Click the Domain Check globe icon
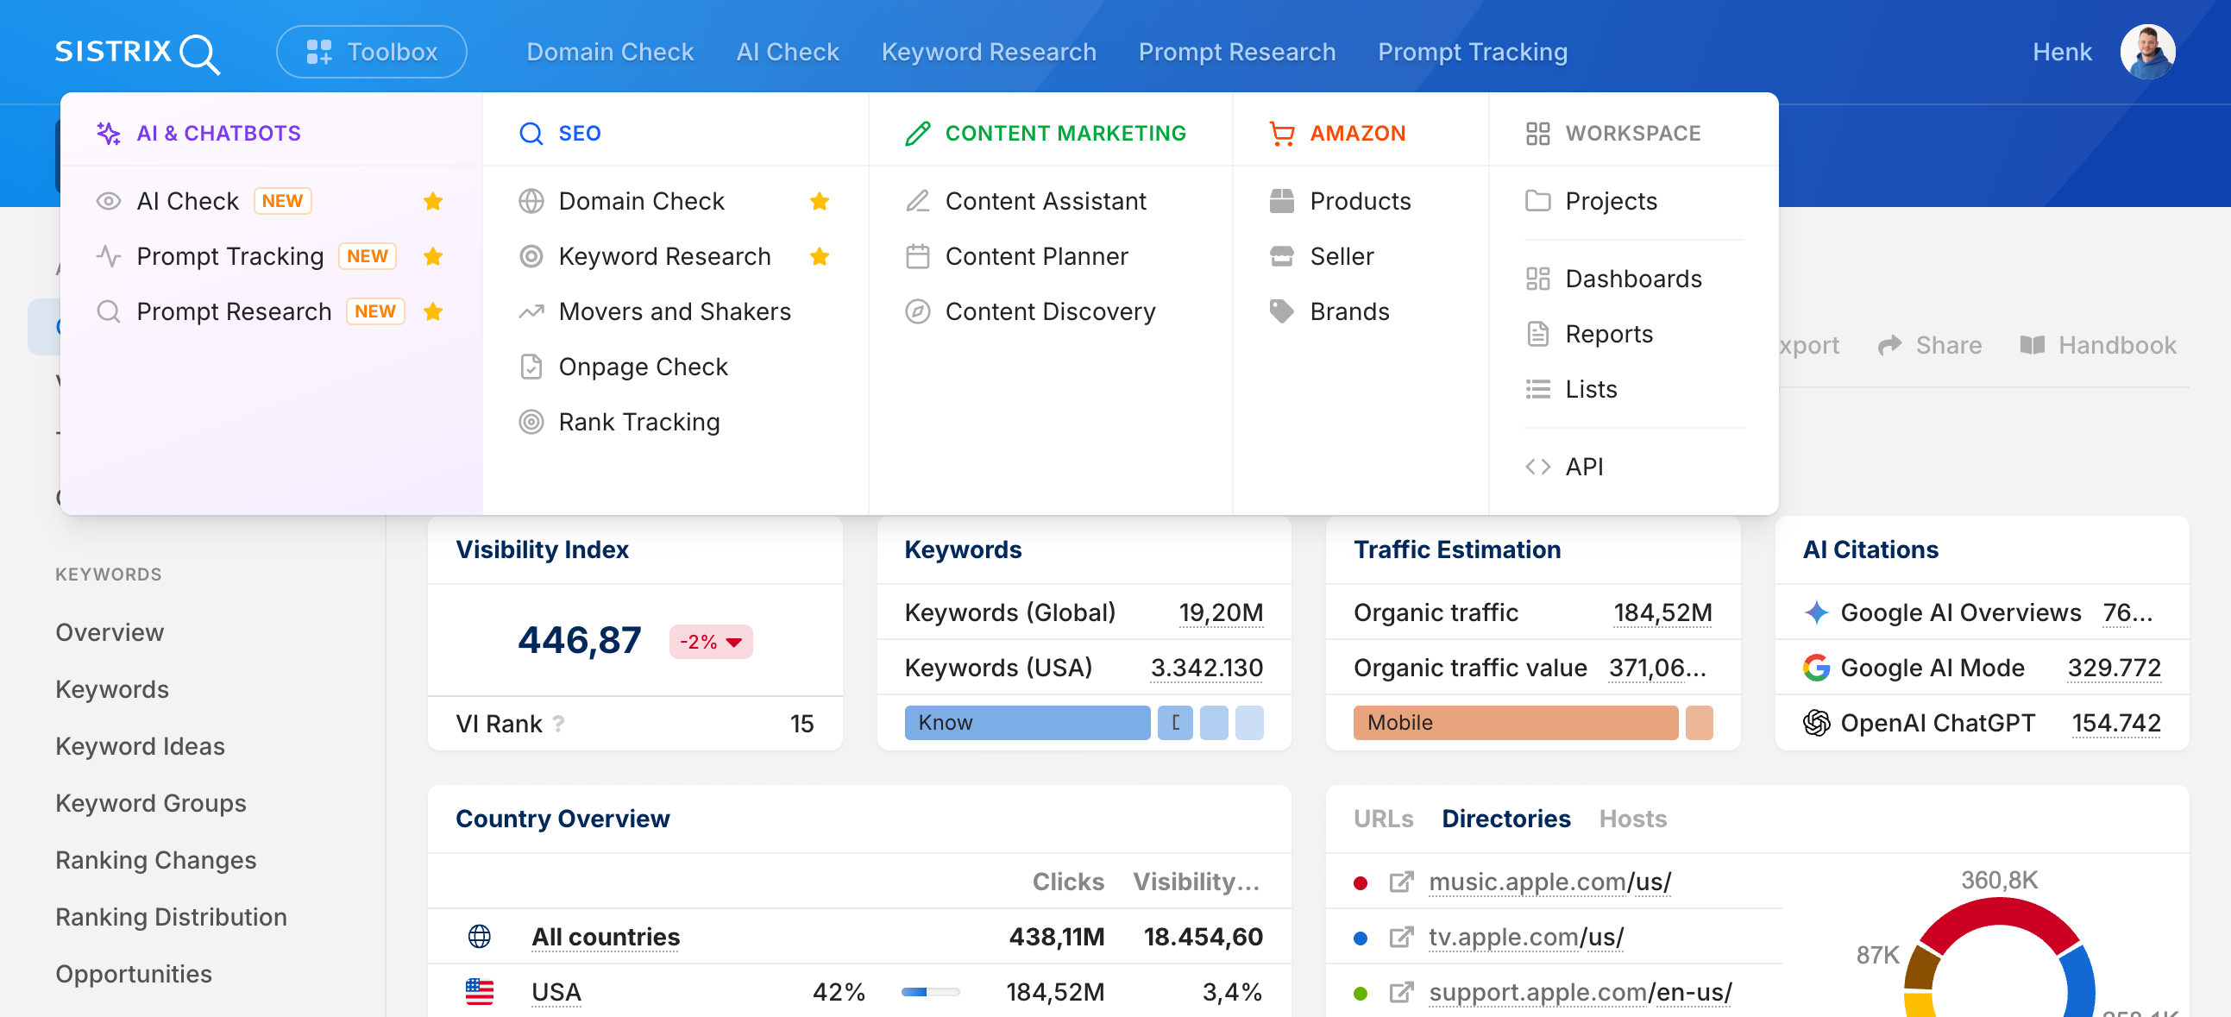 tap(531, 201)
